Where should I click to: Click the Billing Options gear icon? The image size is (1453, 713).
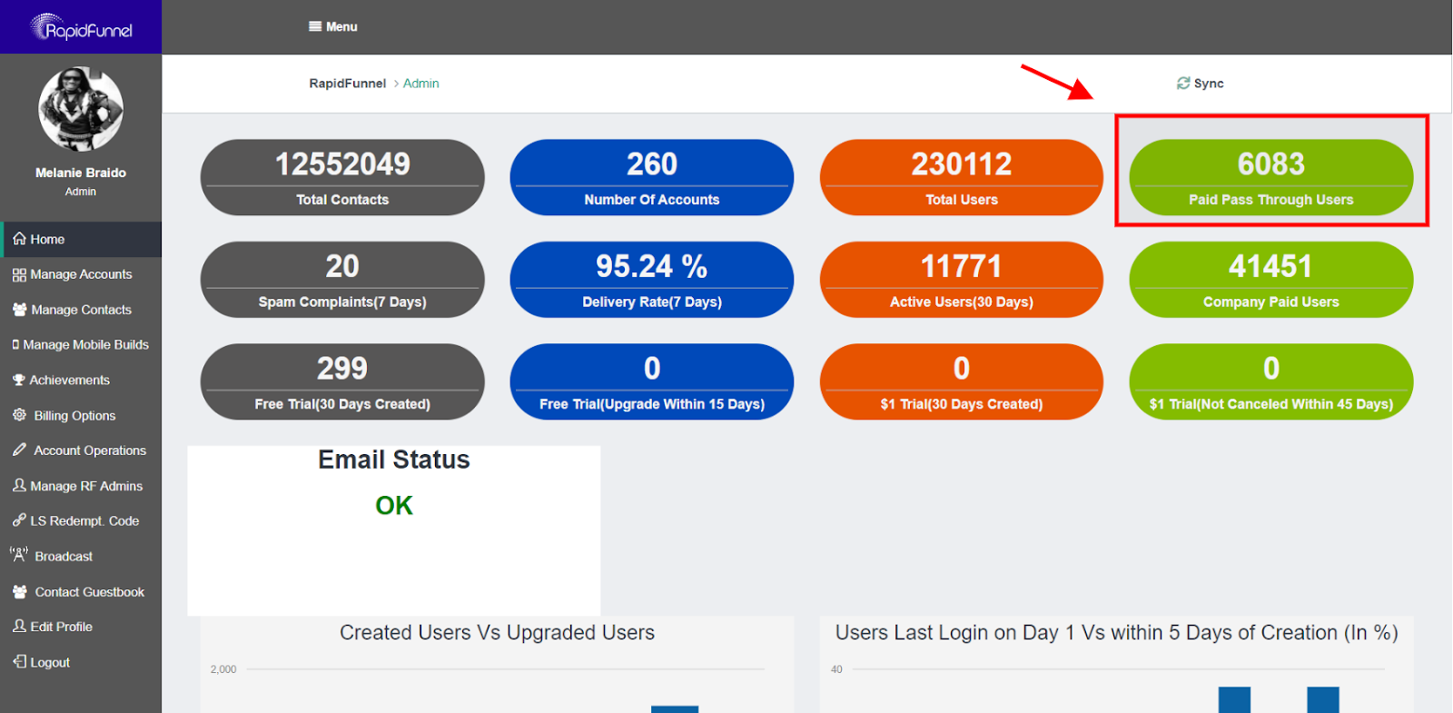point(19,415)
